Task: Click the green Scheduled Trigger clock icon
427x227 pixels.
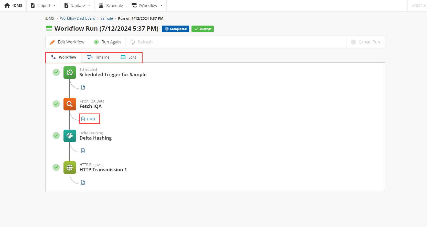Action: pos(70,72)
